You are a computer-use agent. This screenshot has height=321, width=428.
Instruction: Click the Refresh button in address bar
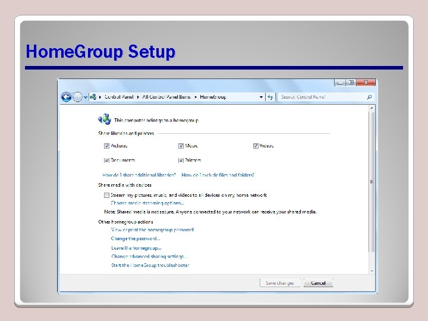click(x=270, y=97)
